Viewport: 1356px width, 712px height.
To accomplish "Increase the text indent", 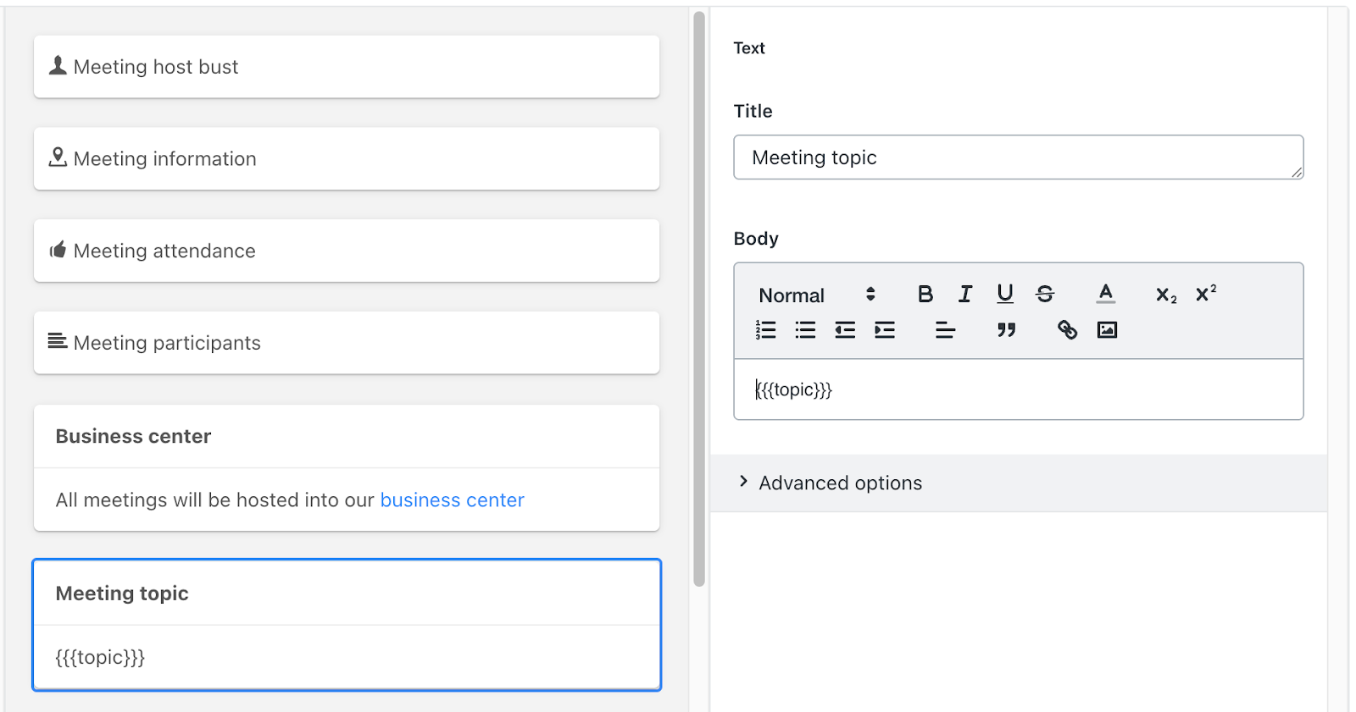I will (x=885, y=330).
